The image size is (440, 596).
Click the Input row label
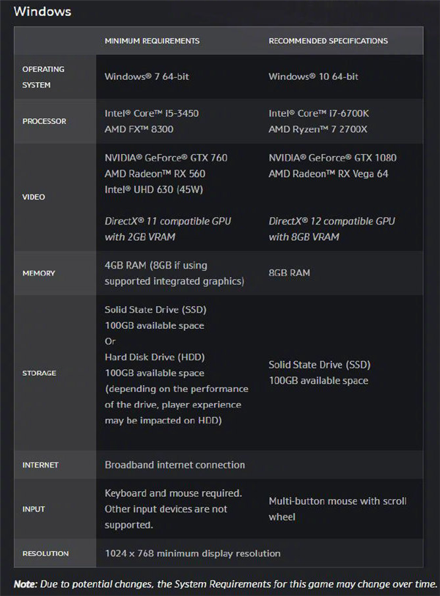[34, 509]
